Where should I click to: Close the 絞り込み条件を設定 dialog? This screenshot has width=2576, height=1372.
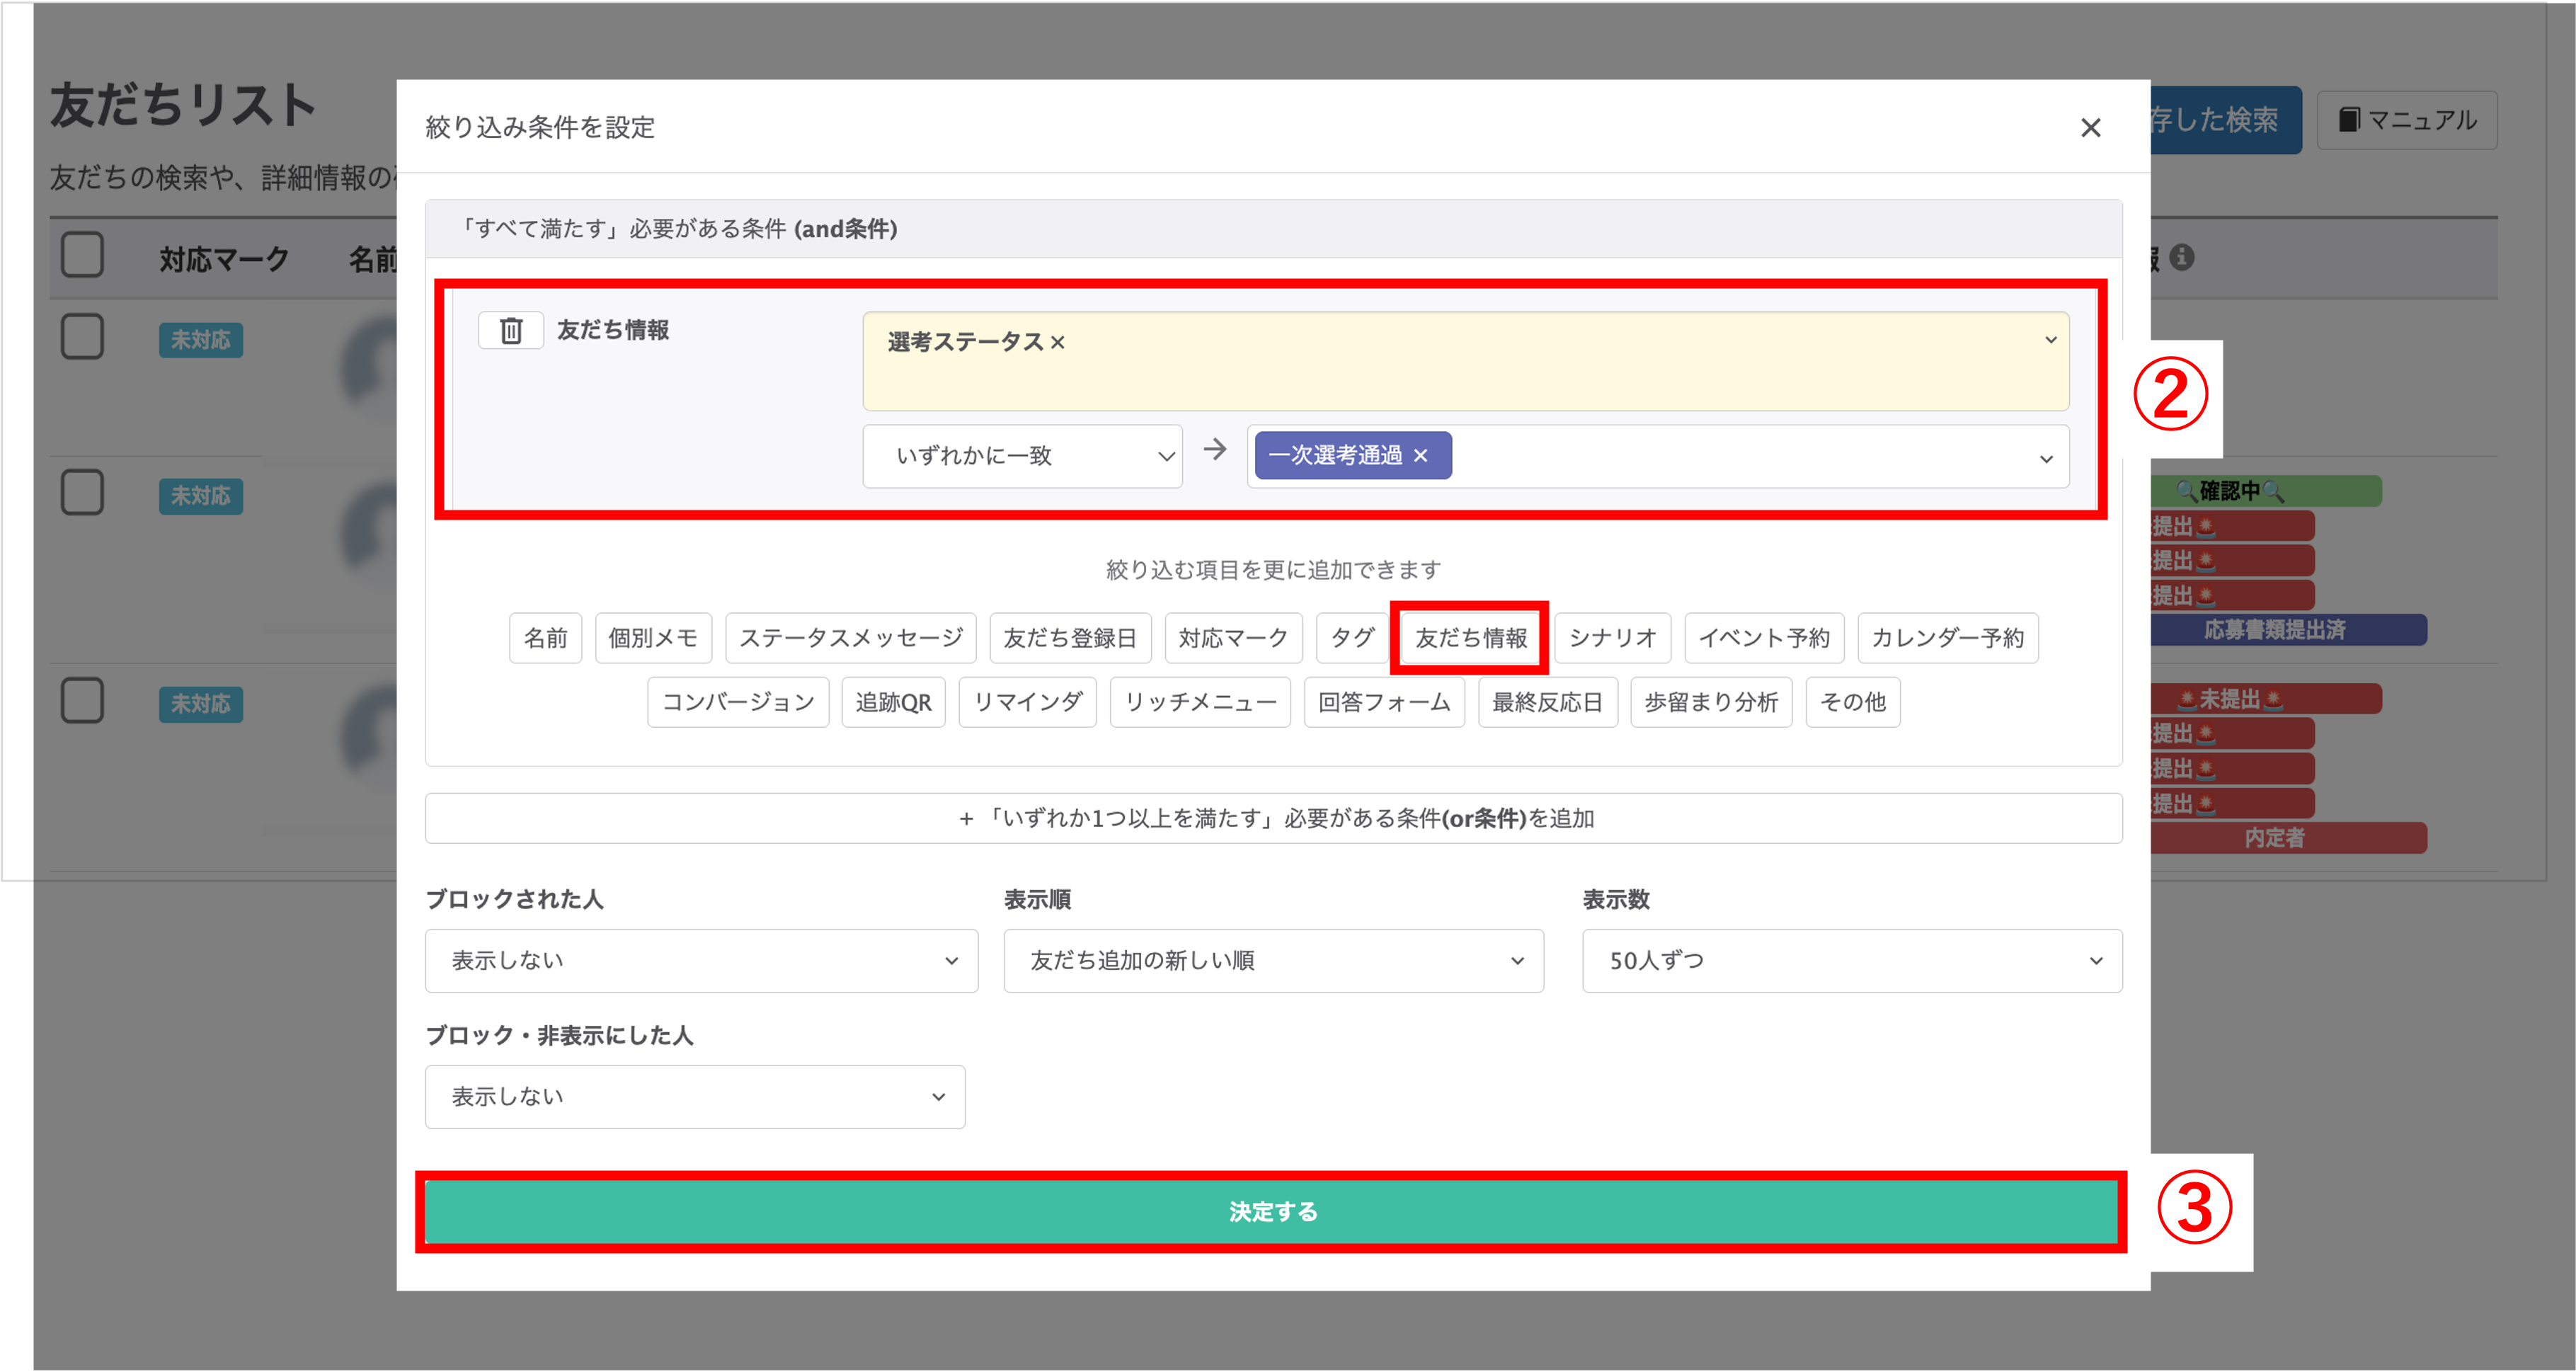[2090, 128]
